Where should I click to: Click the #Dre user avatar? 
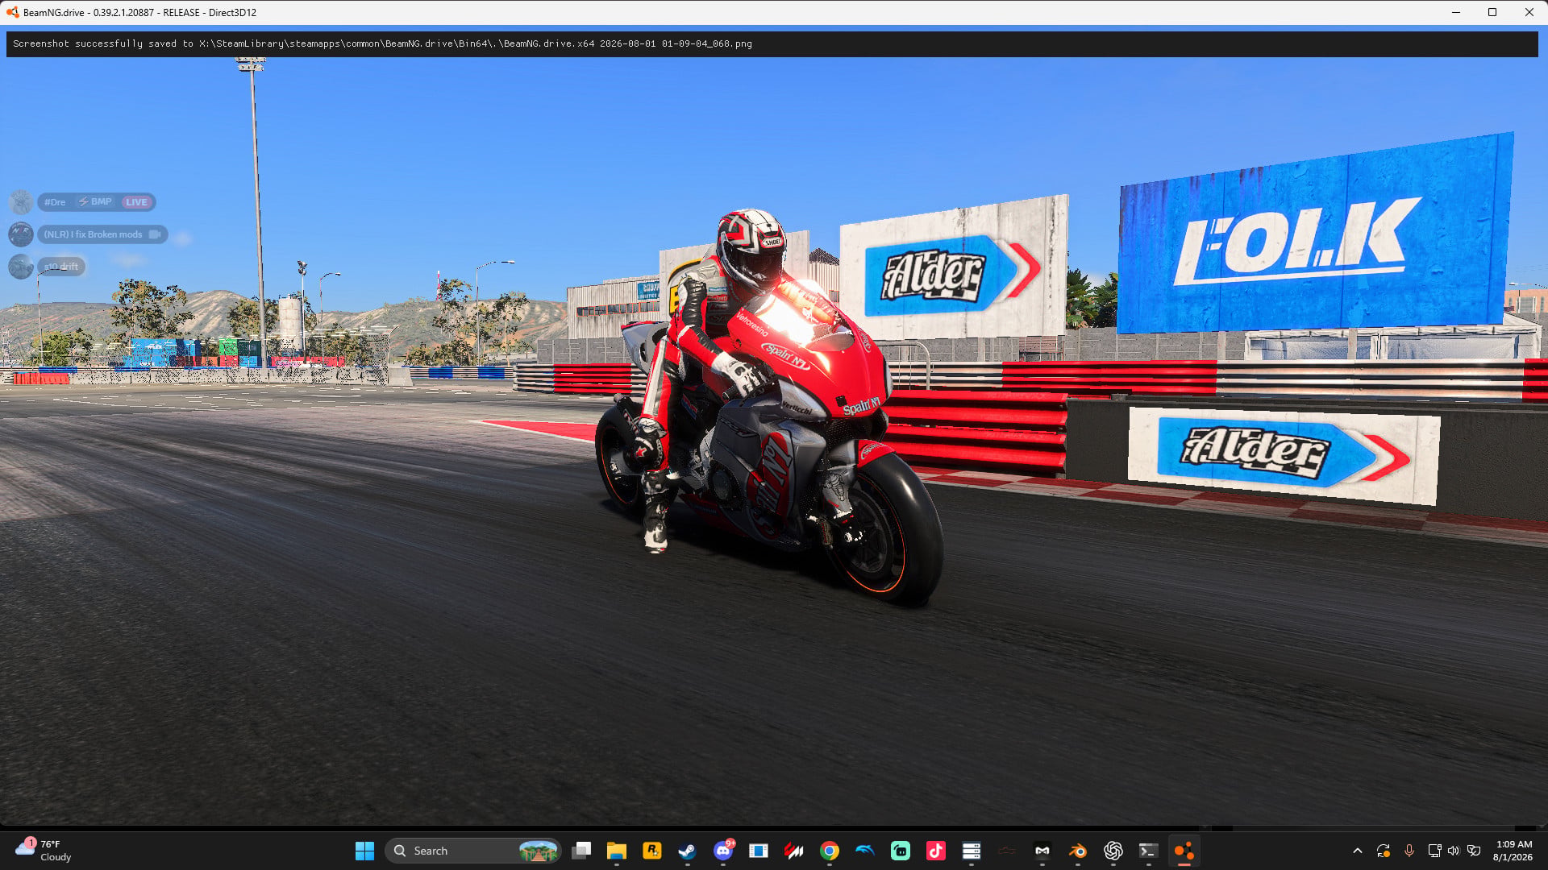tap(21, 202)
